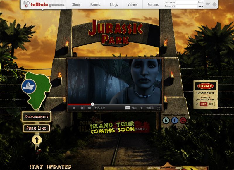Image resolution: width=234 pixels, height=170 pixels.
Task: Open the Store menu item
Action: coord(76,4)
